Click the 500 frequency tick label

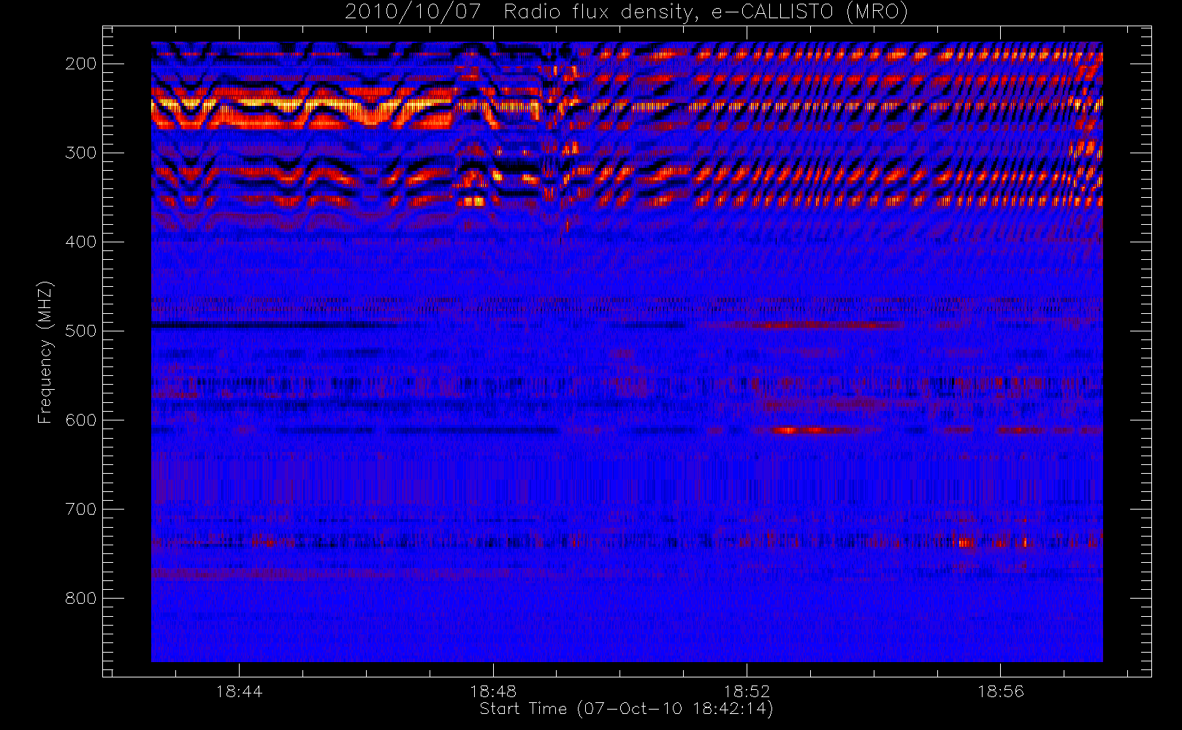pos(81,331)
